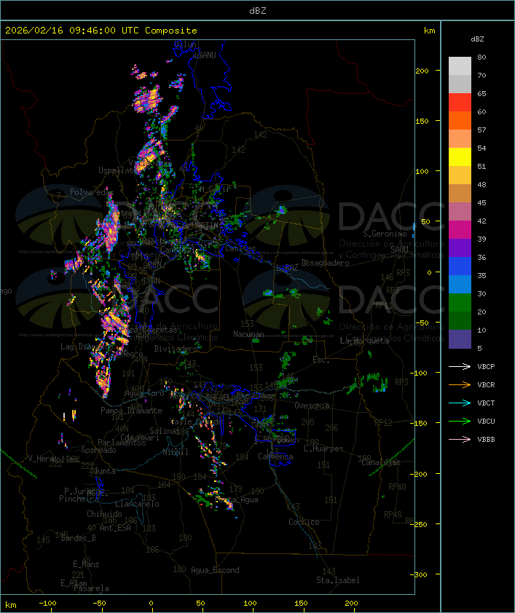Click the E_Manz place label

tap(86, 564)
